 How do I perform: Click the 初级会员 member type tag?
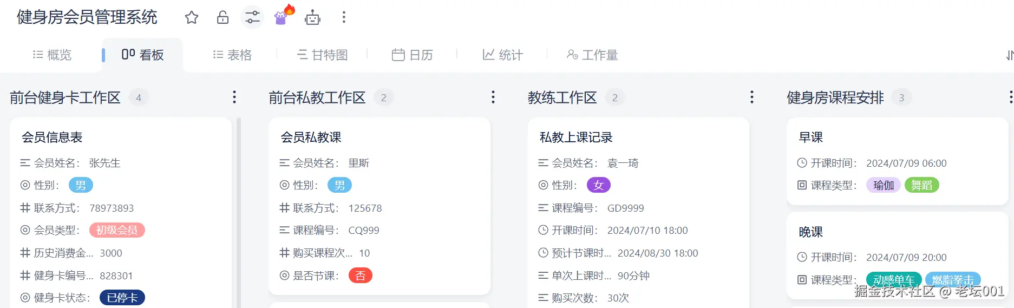pyautogui.click(x=117, y=230)
